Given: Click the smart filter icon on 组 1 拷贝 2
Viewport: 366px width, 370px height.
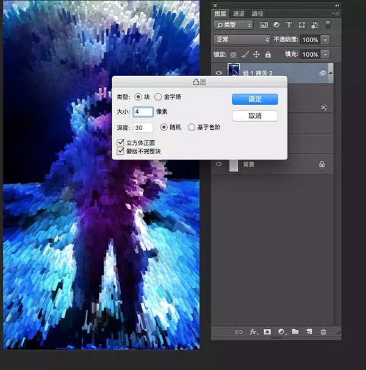Looking at the screenshot, I should pyautogui.click(x=322, y=73).
